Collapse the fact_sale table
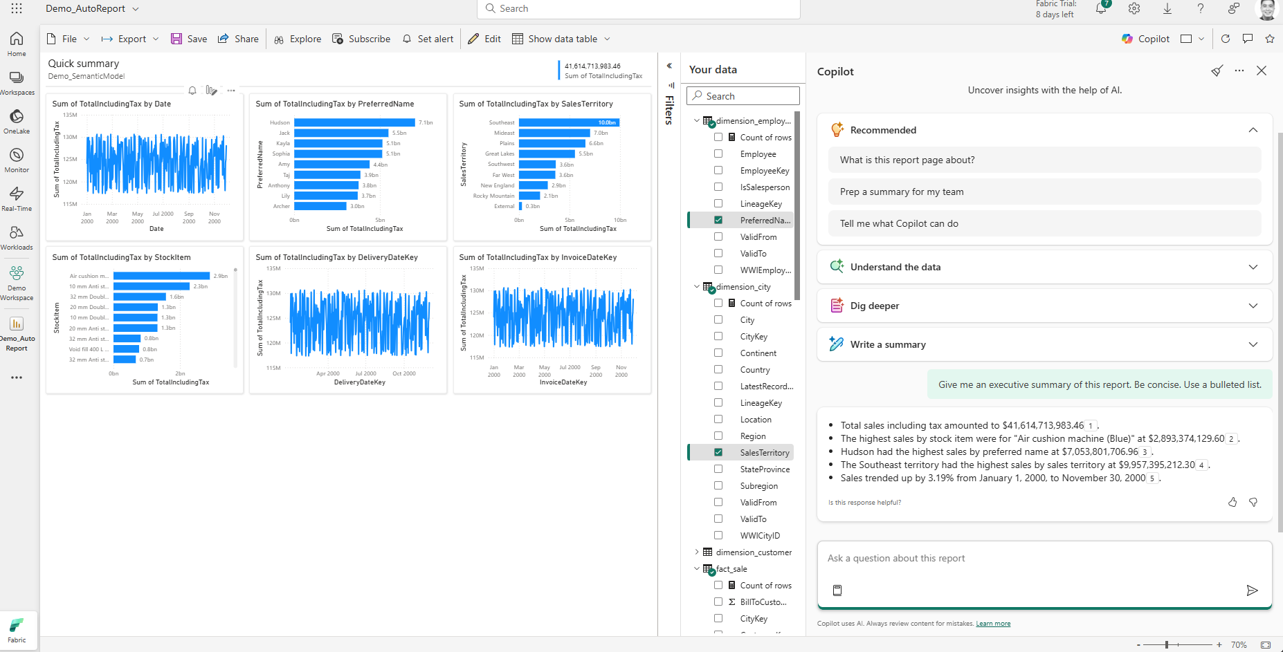The width and height of the screenshot is (1283, 652). (697, 568)
